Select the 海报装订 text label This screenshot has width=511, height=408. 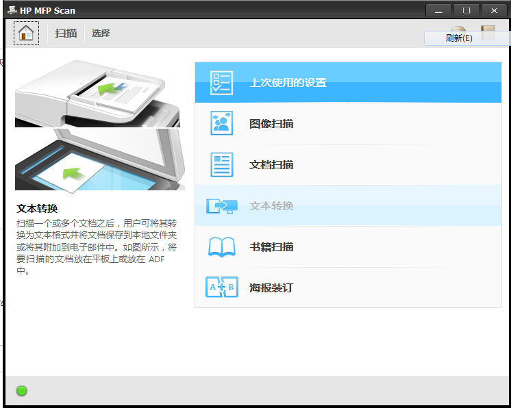tap(271, 288)
